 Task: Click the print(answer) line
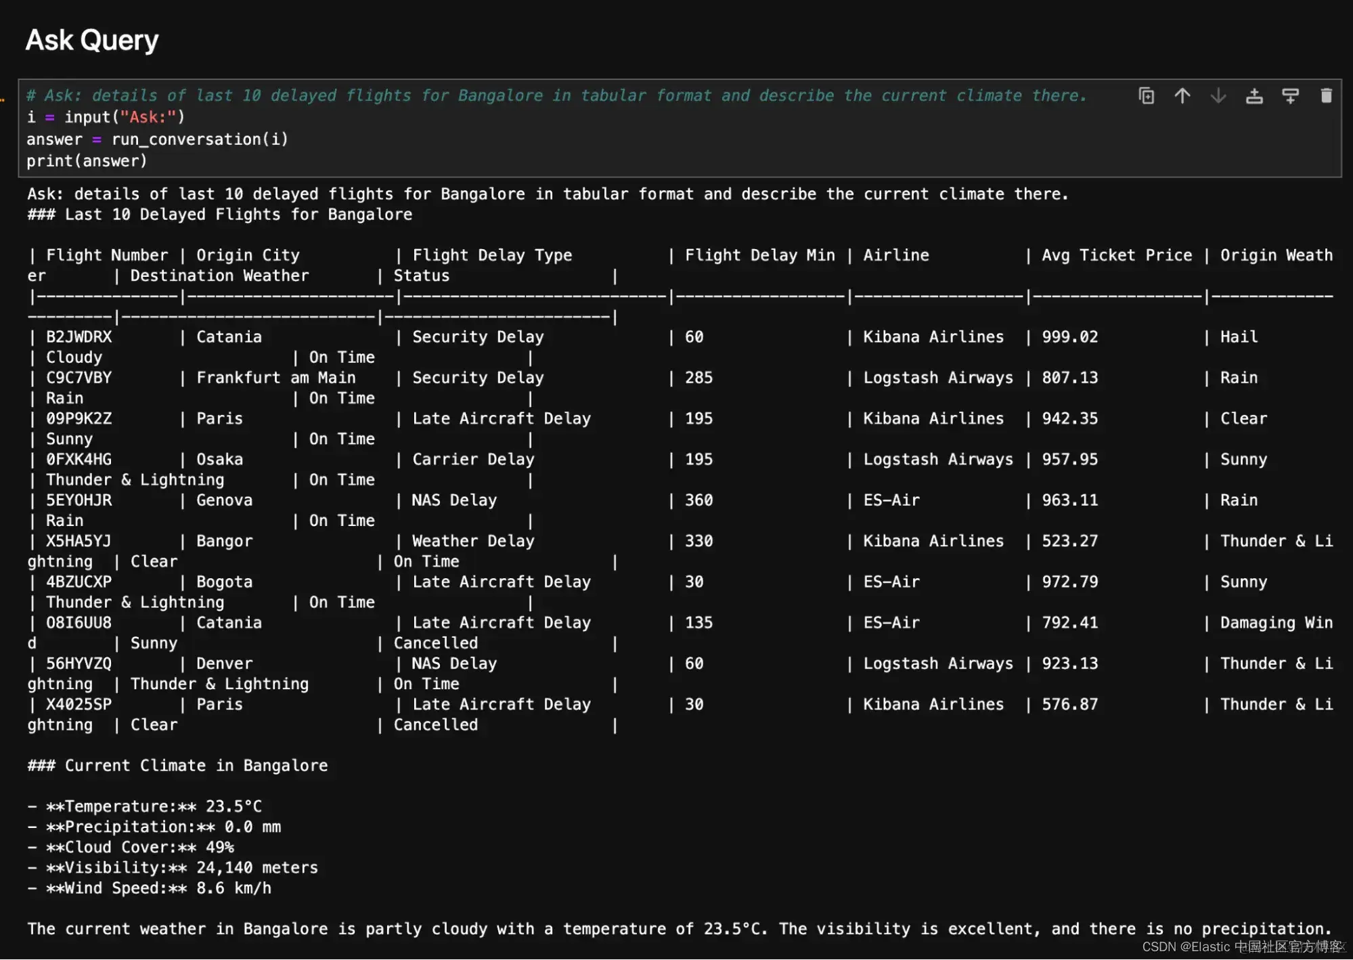87,161
